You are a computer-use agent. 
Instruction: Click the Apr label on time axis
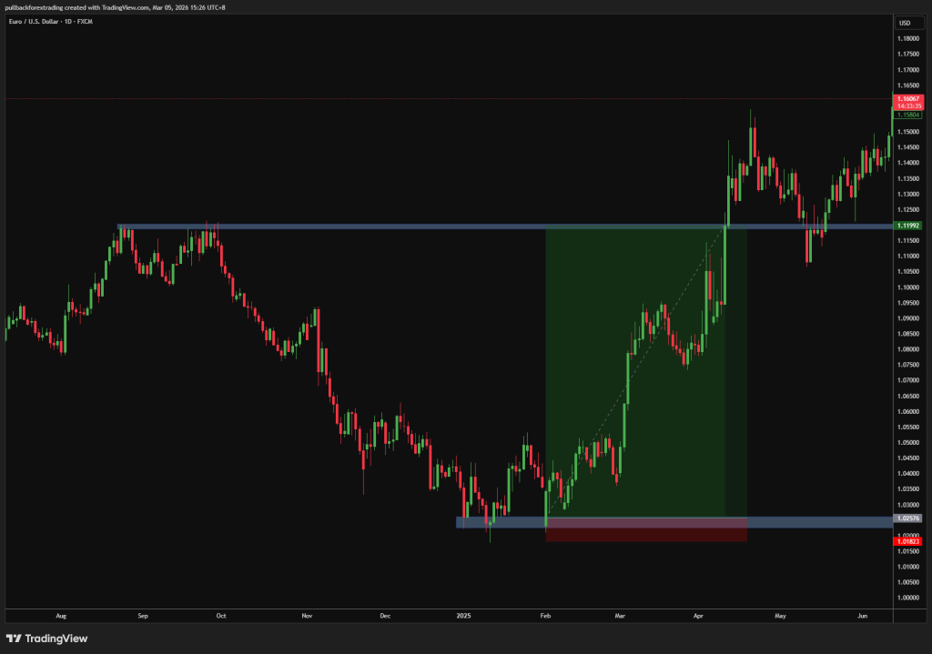click(x=698, y=615)
